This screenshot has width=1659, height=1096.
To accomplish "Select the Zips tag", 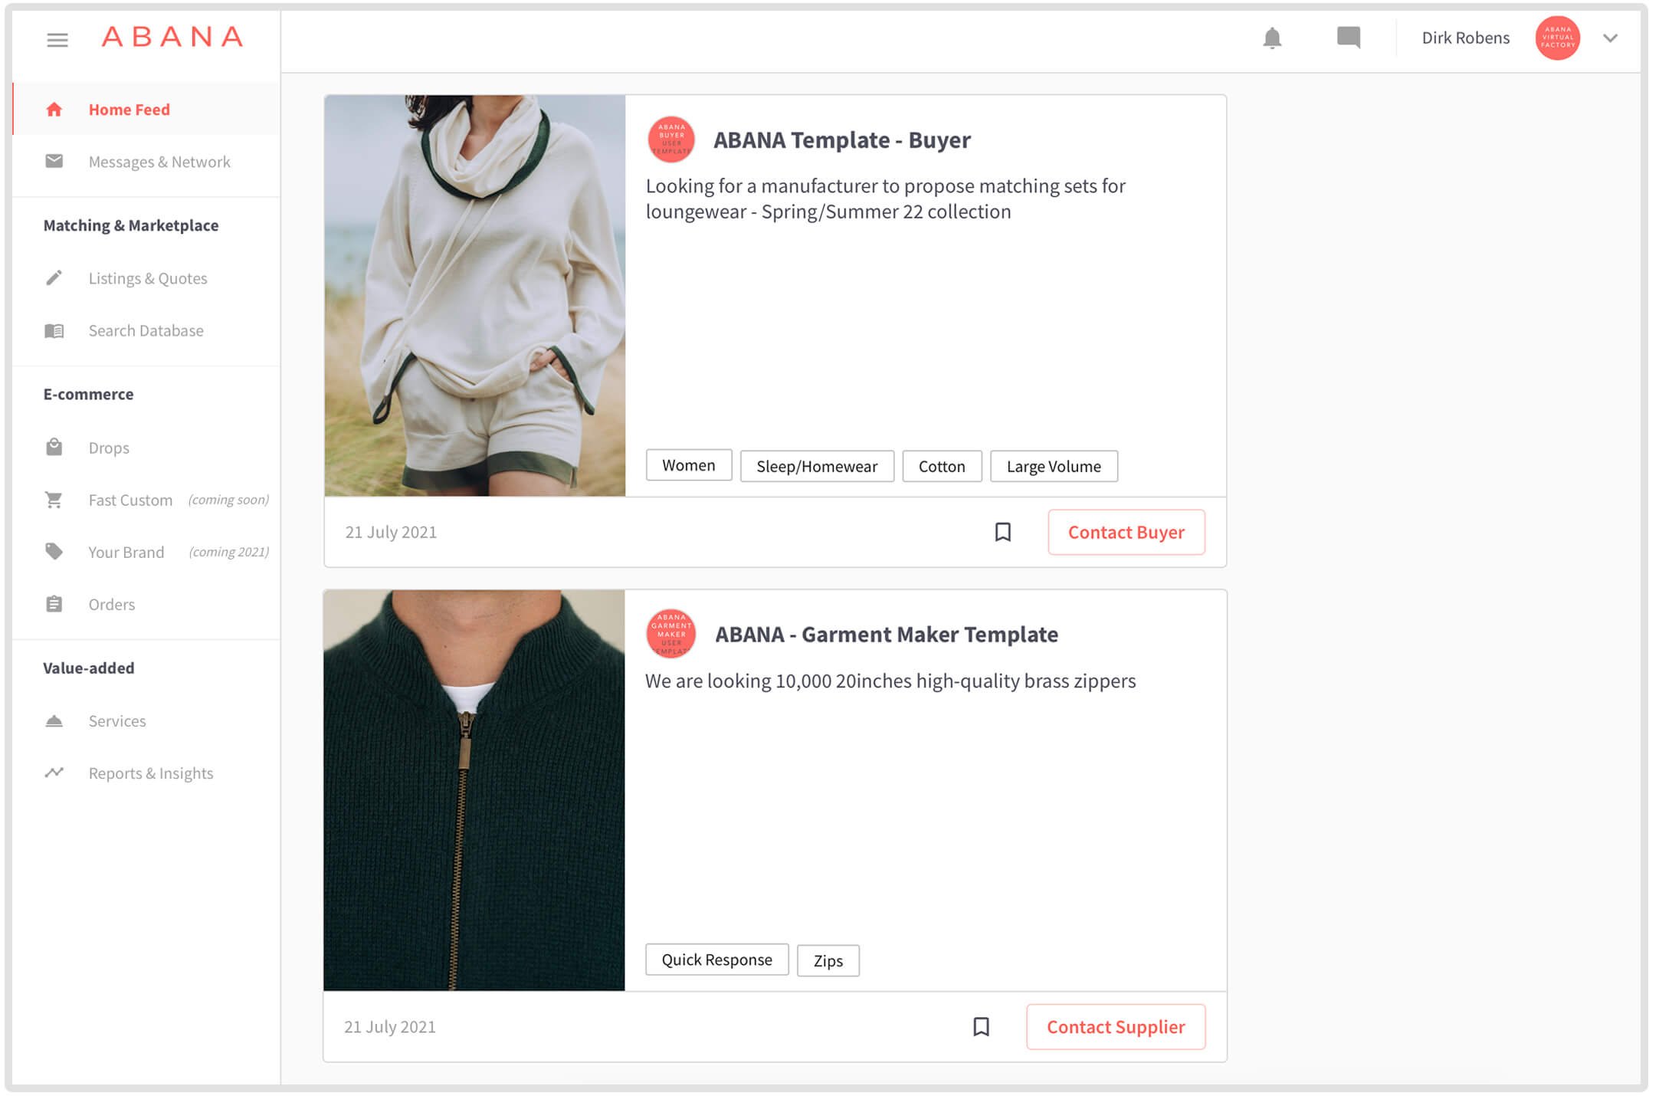I will pyautogui.click(x=828, y=960).
